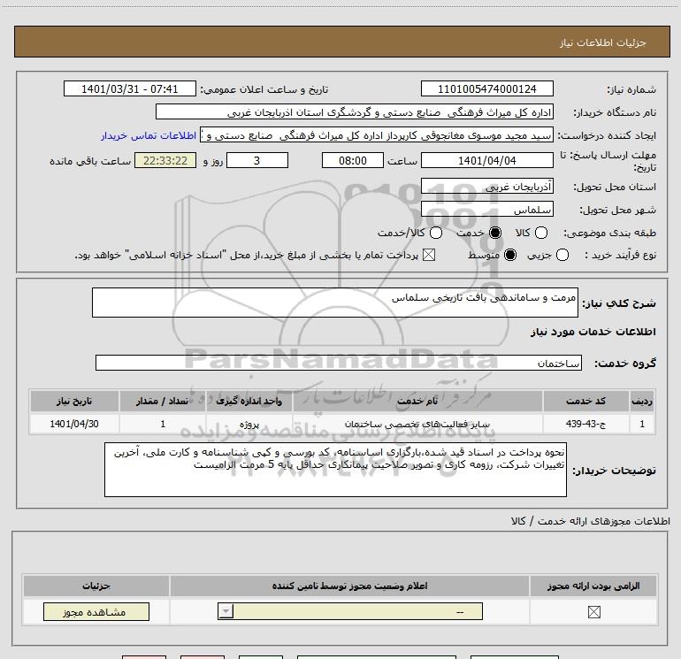
Task: Click the نام خدمت column header
Action: coord(417,401)
